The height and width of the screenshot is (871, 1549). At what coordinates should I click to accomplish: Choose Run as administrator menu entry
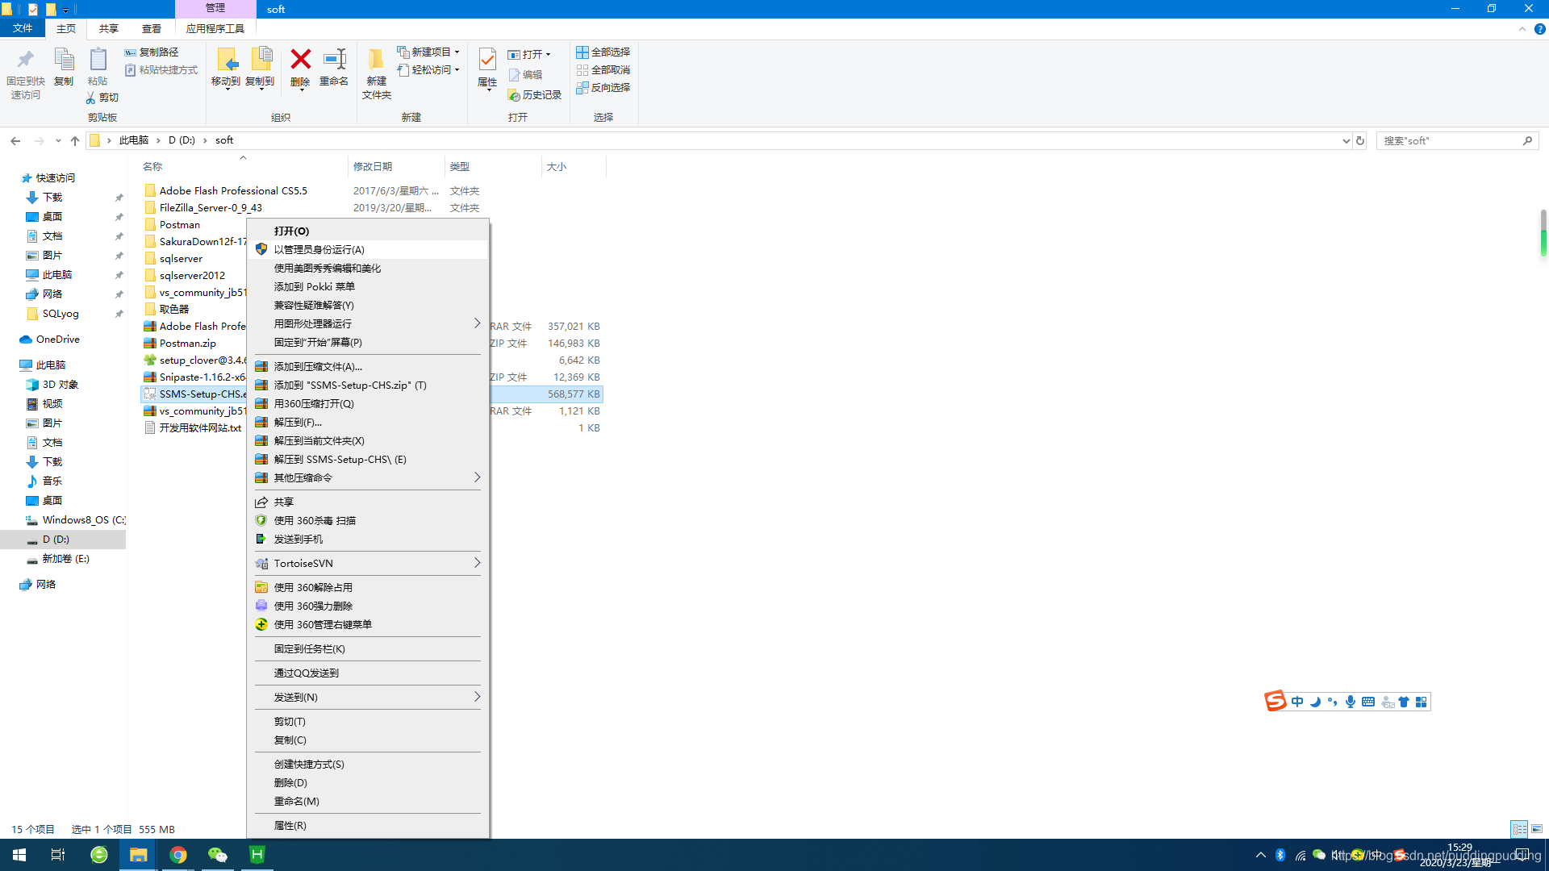coord(319,249)
